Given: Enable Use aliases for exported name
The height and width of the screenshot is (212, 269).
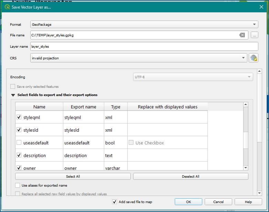Looking at the screenshot, I should click(18, 185).
